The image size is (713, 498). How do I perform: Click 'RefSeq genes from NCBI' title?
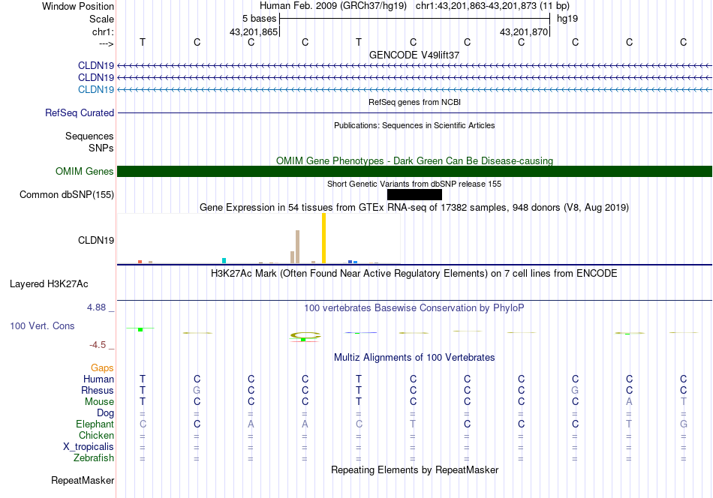coord(414,102)
